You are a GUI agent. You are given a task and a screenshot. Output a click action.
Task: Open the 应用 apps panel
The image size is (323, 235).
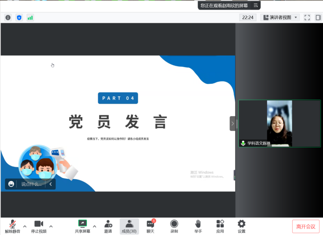click(x=220, y=226)
